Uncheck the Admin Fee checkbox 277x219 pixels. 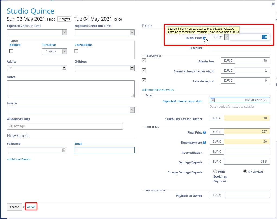pos(144,60)
